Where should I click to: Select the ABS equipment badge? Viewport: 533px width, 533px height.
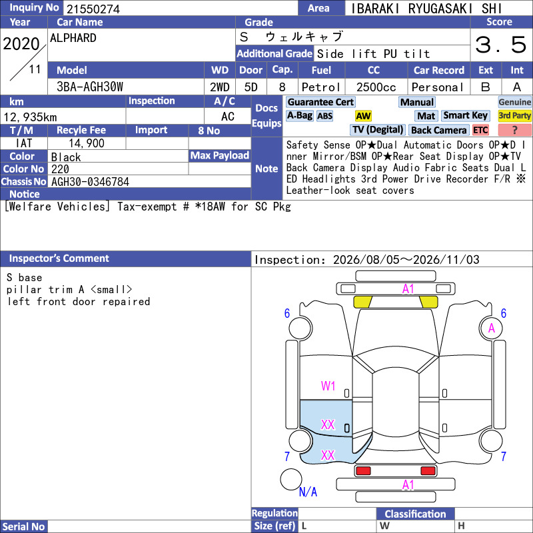(324, 116)
